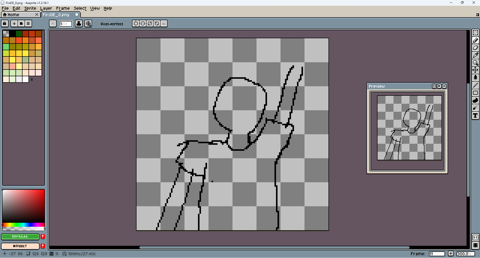Screen dimensions: 480x258
Task: Click the Frame number input field
Action: point(436,254)
